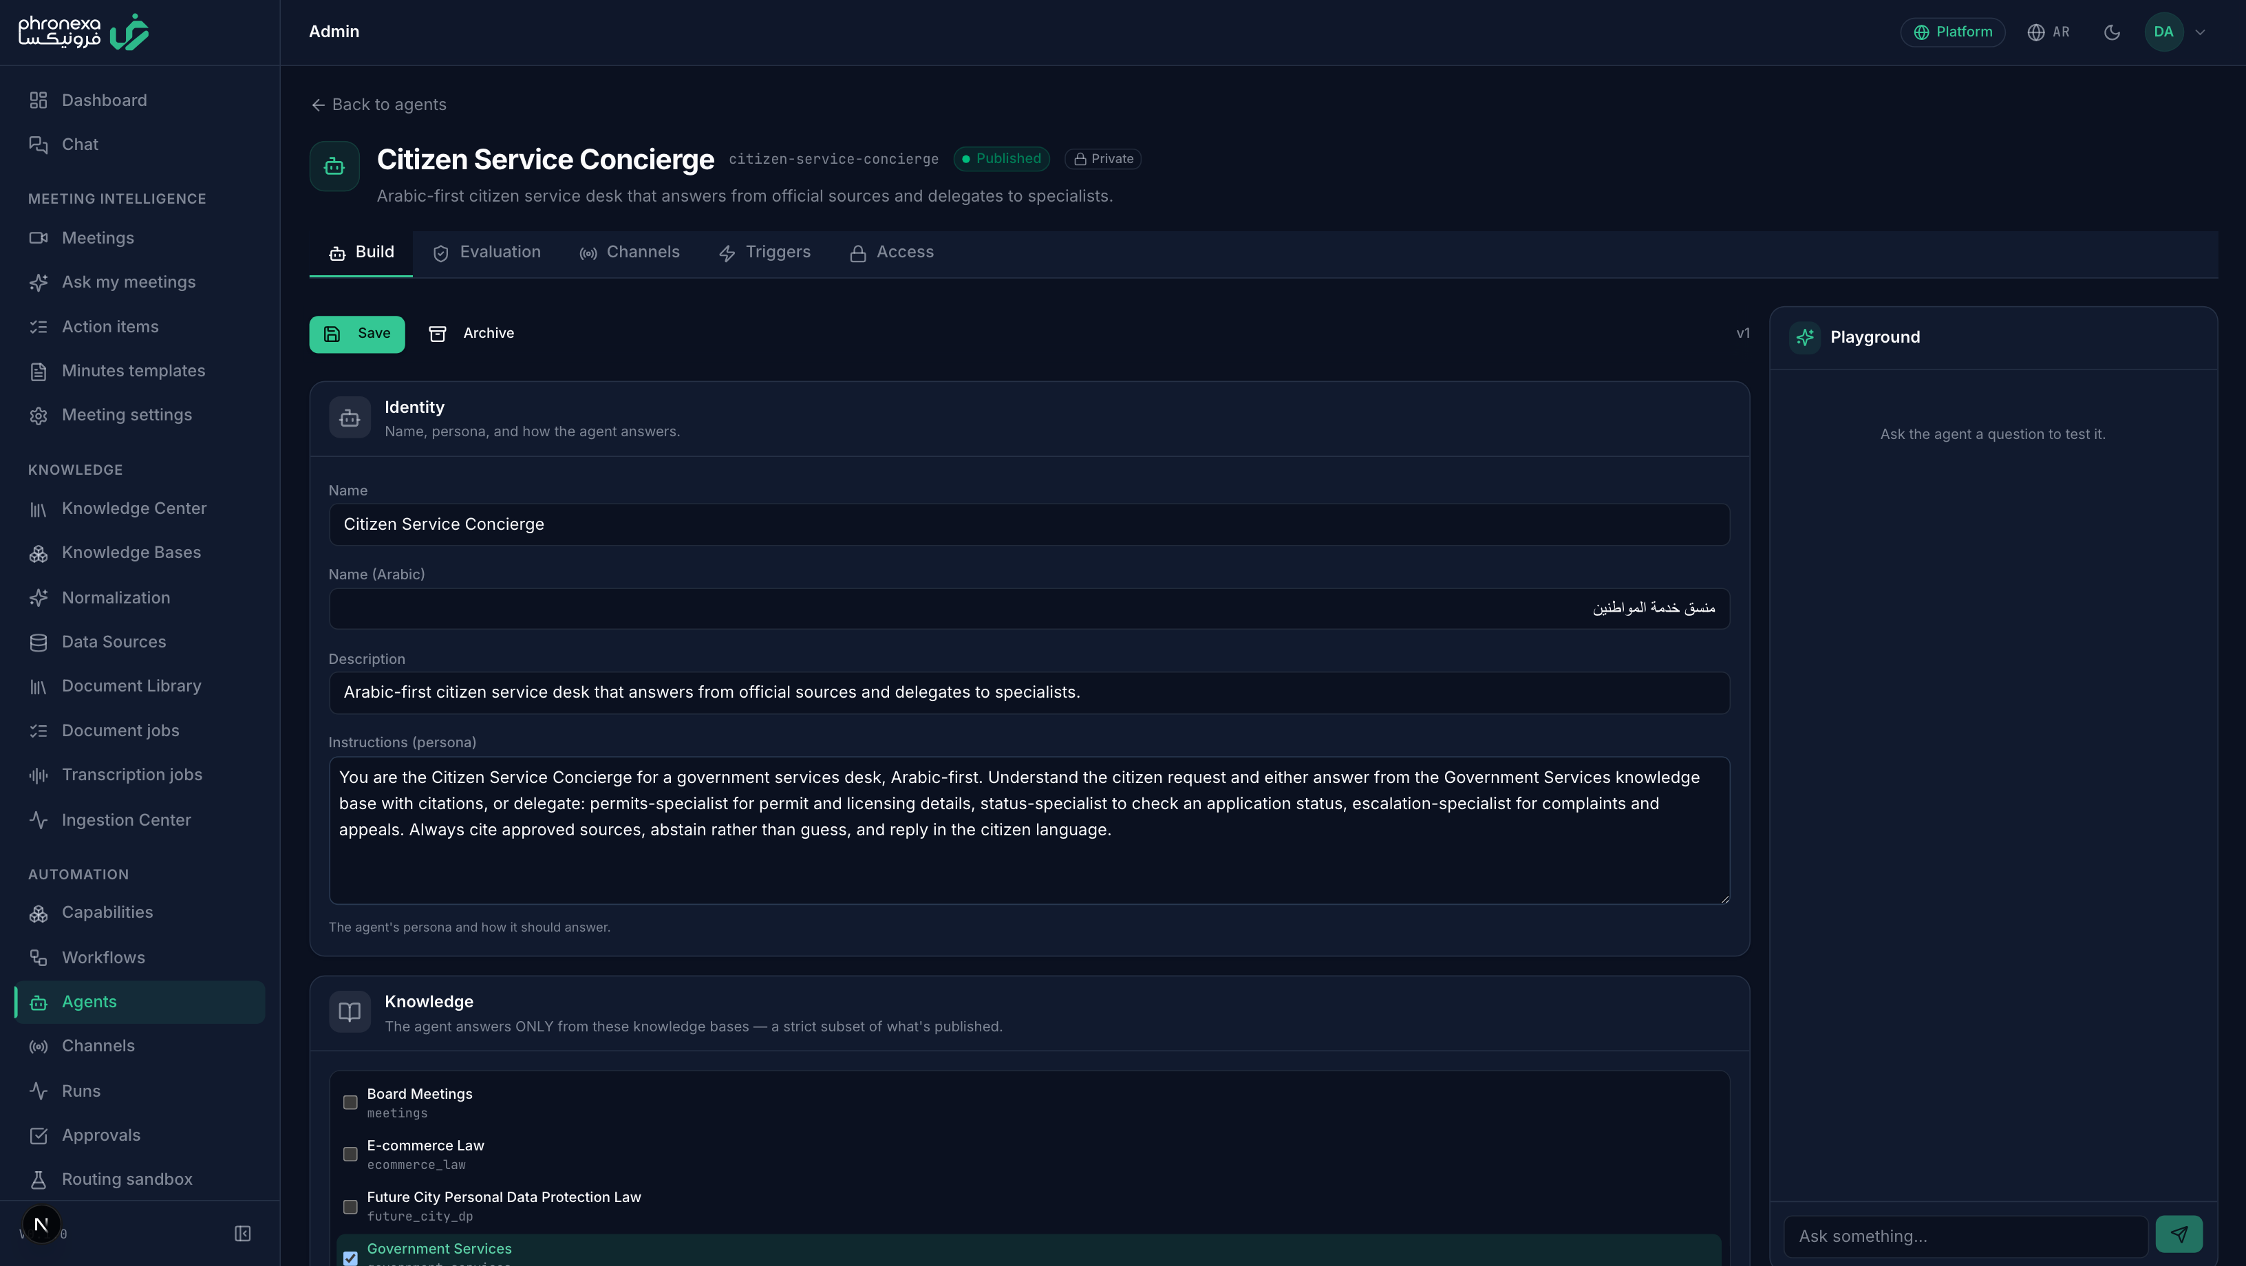Uncheck the Government Services knowledge base

[350, 1257]
